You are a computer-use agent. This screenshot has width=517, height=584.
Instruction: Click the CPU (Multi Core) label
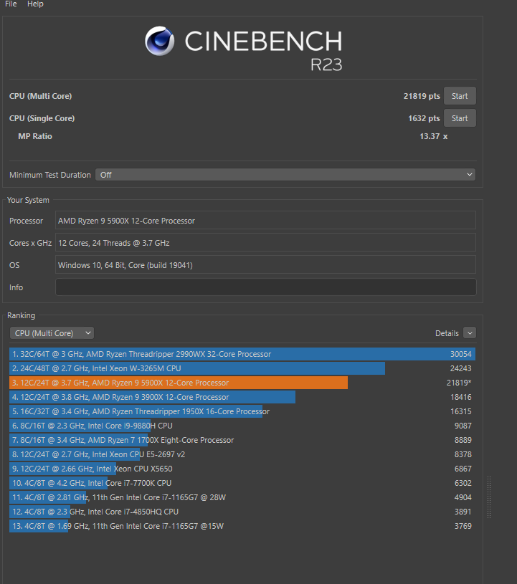tap(41, 96)
